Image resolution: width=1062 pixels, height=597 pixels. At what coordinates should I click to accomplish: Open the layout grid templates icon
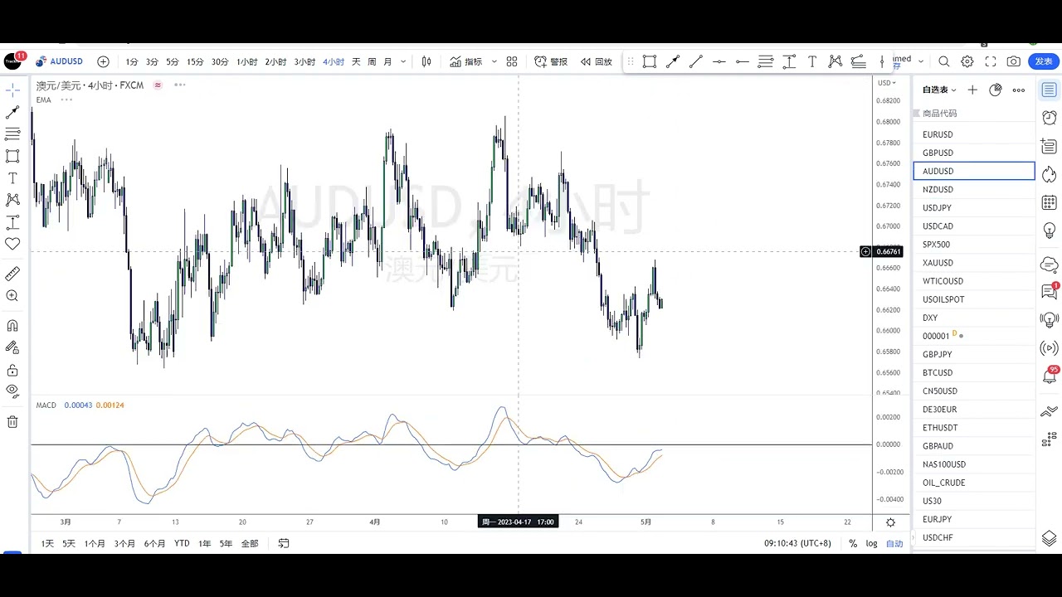click(512, 61)
